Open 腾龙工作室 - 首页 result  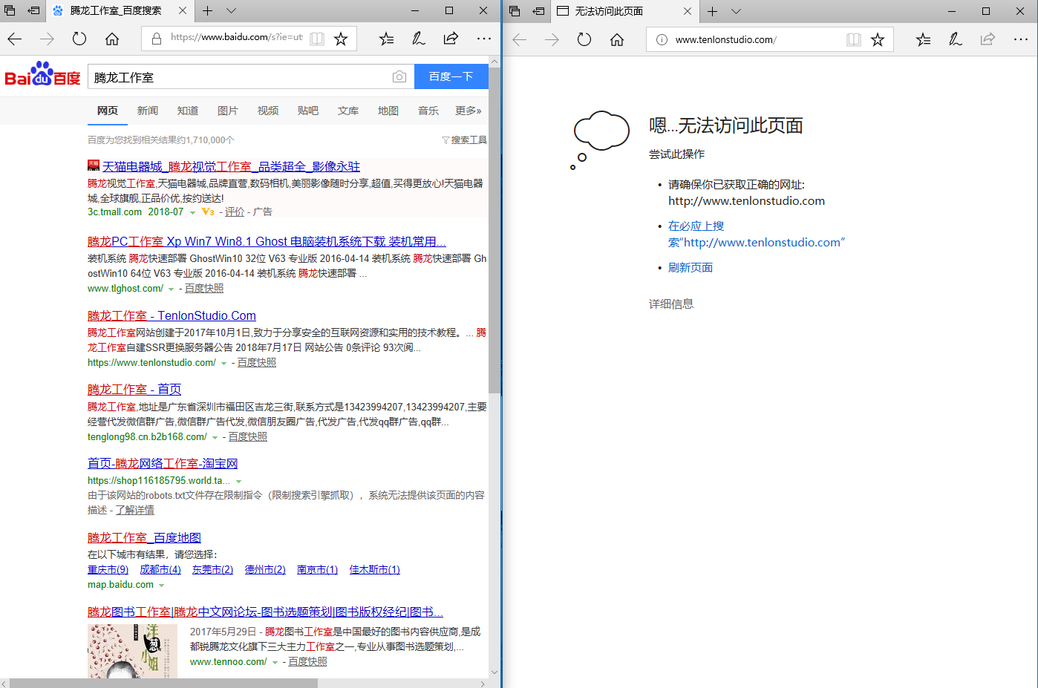click(134, 389)
